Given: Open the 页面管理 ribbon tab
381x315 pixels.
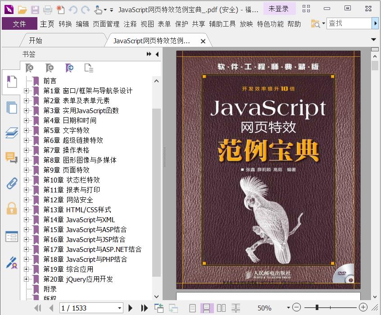Looking at the screenshot, I should pyautogui.click(x=106, y=24).
